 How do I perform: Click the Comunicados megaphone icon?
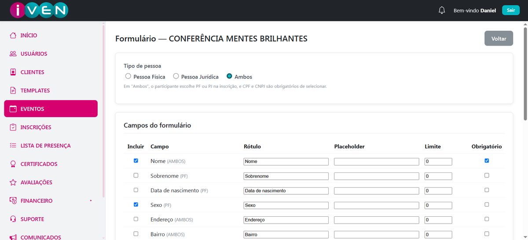click(13, 237)
